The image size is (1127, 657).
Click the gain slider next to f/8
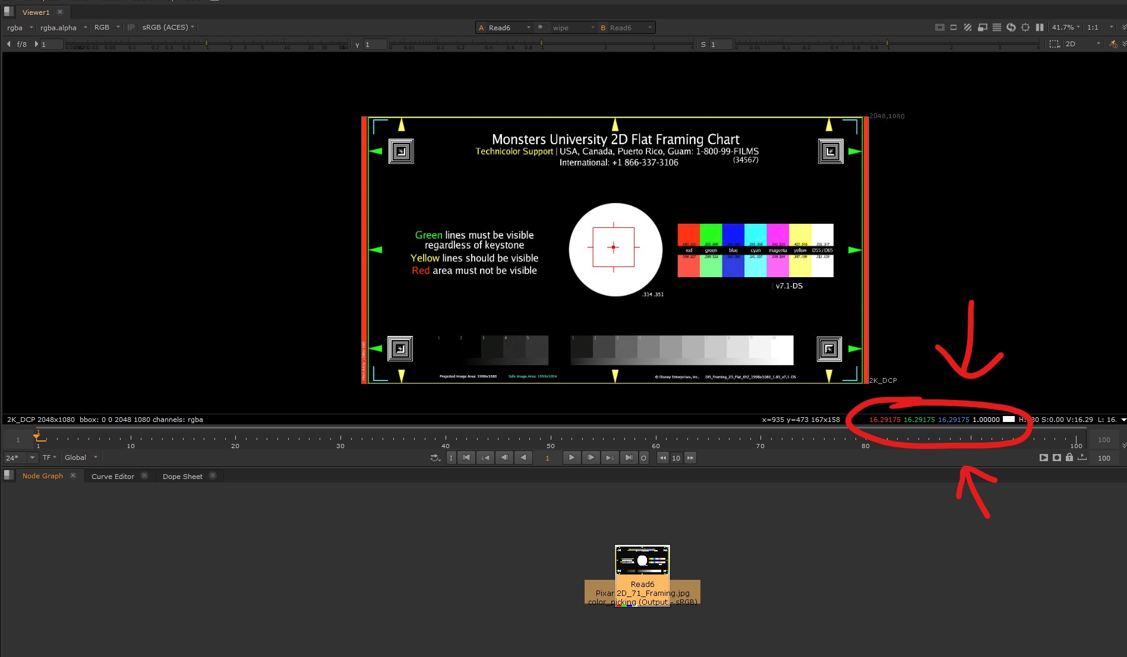pyautogui.click(x=207, y=44)
